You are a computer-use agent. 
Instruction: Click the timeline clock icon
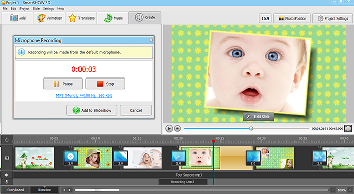(x=7, y=140)
